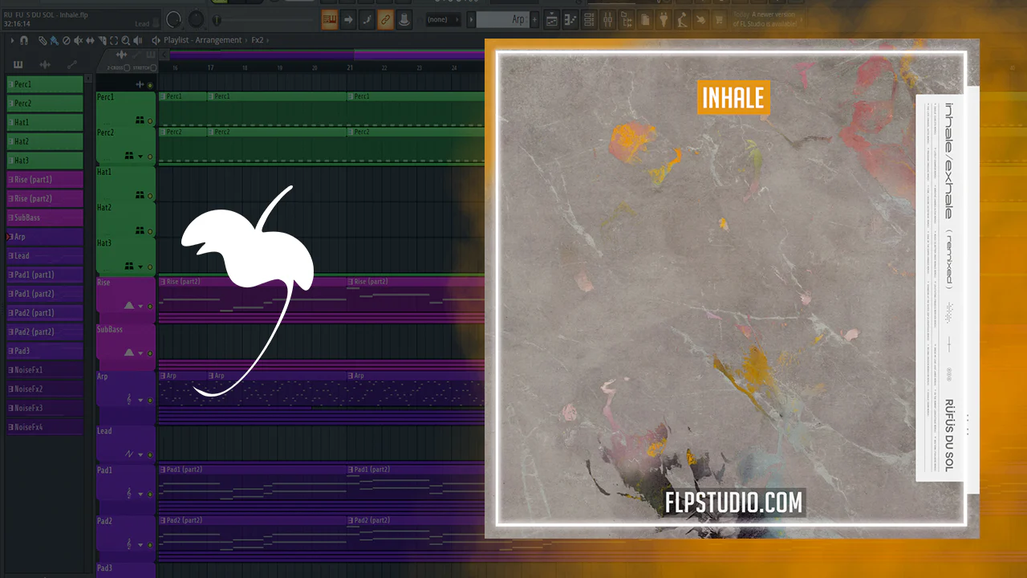Image resolution: width=1027 pixels, height=578 pixels.
Task: Toggle the typing keyboard to piano icon
Action: (x=330, y=19)
